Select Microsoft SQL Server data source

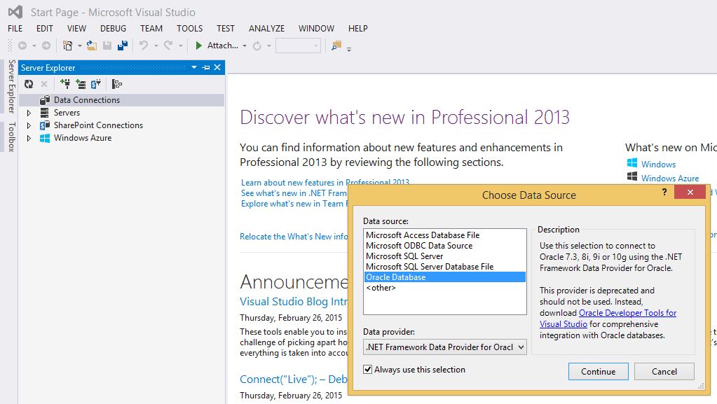(x=444, y=256)
